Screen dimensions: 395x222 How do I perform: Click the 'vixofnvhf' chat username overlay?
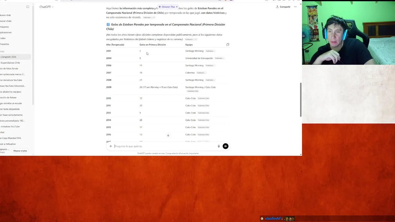[273, 219]
